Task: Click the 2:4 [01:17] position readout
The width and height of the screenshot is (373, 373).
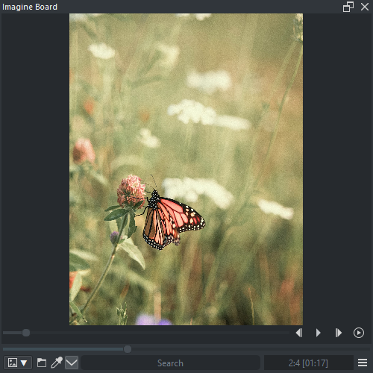Action: click(x=308, y=363)
